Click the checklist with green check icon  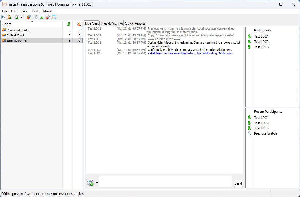click(x=41, y=17)
